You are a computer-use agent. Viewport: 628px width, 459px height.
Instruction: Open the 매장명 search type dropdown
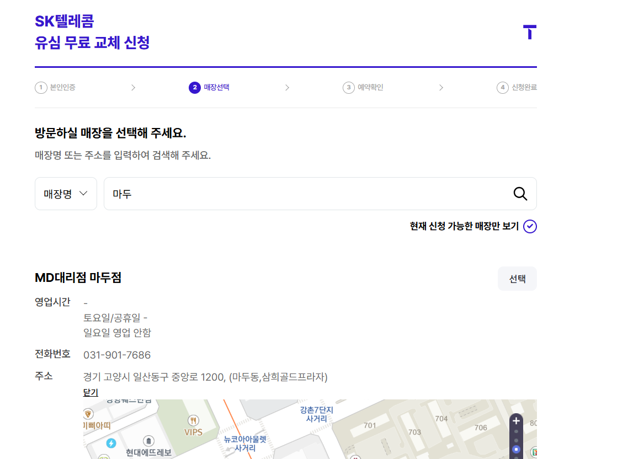pyautogui.click(x=66, y=194)
